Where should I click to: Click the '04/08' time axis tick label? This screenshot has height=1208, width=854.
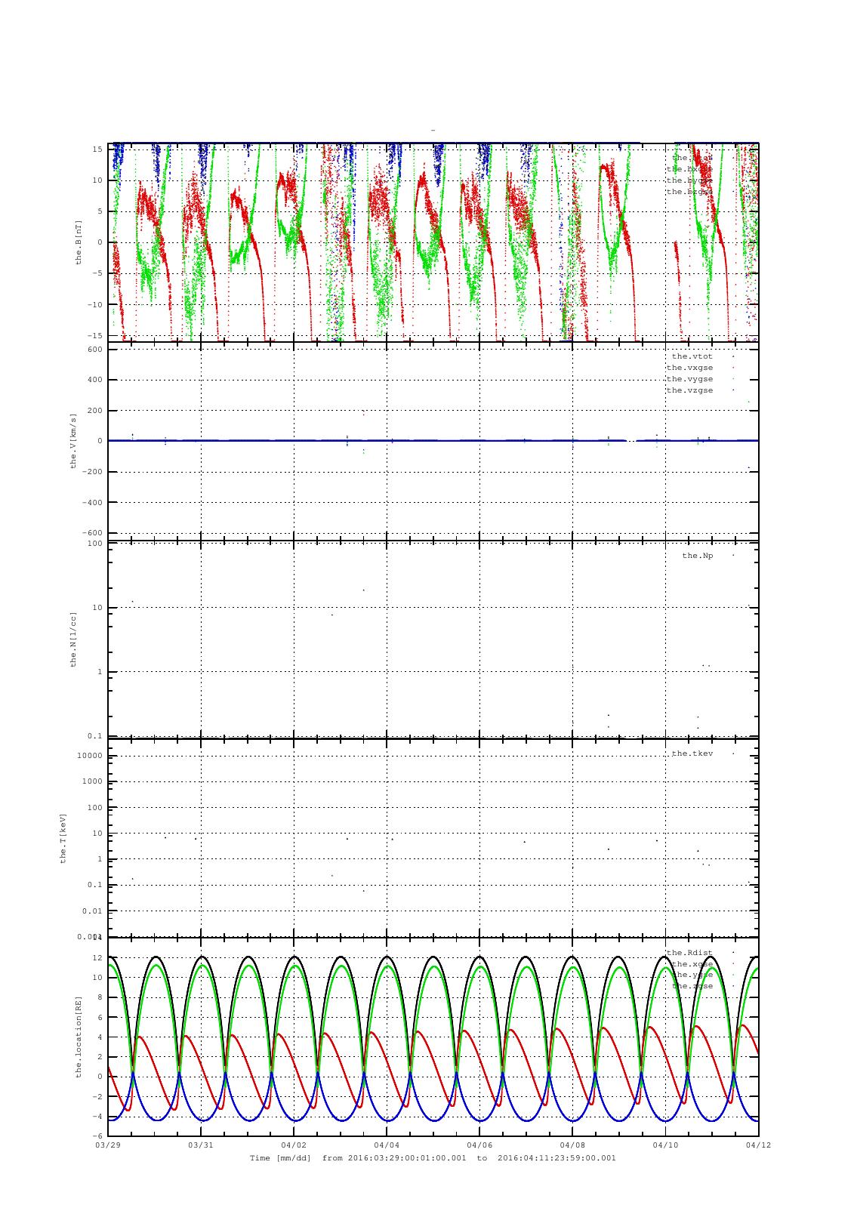coord(573,1145)
